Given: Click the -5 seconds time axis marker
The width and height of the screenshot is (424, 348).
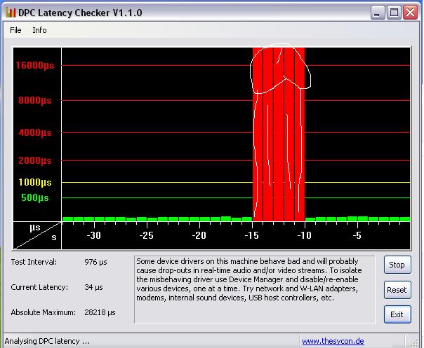Looking at the screenshot, I should click(x=357, y=235).
